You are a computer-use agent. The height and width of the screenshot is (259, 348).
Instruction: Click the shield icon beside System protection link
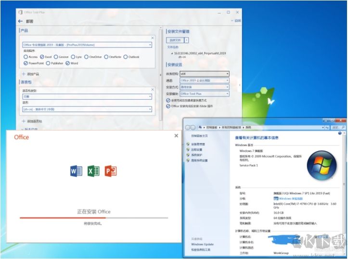188,155
